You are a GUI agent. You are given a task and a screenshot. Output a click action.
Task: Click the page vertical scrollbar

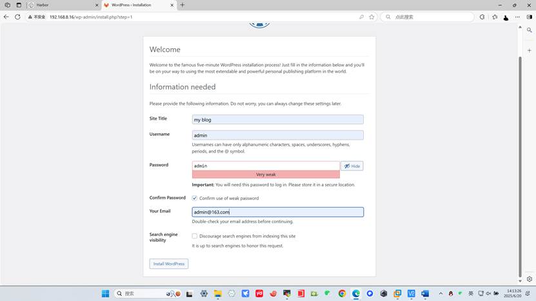click(x=520, y=167)
